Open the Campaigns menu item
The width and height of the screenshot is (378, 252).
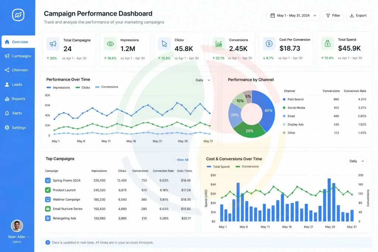[18, 56]
